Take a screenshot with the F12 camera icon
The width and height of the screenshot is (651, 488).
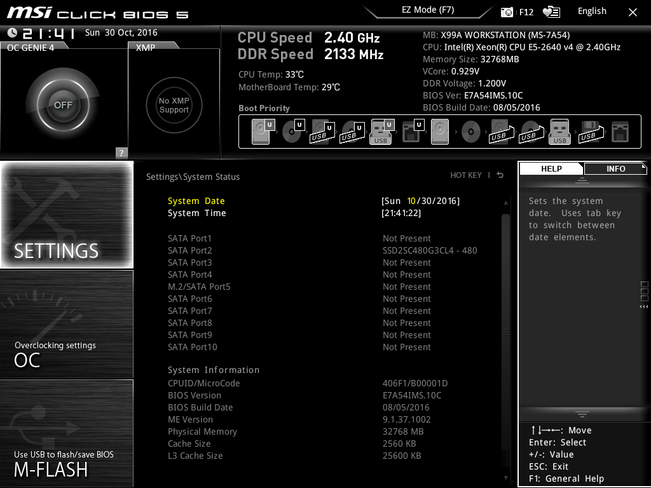(x=507, y=12)
